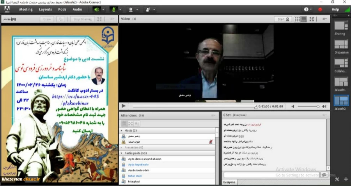The height and width of the screenshot is (186, 351).
Task: Click the speaker audio icon in toolbar
Action: click(96, 9)
